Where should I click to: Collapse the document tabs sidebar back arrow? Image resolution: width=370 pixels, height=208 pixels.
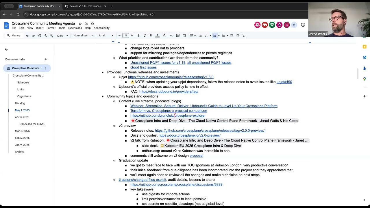[x=6, y=49]
